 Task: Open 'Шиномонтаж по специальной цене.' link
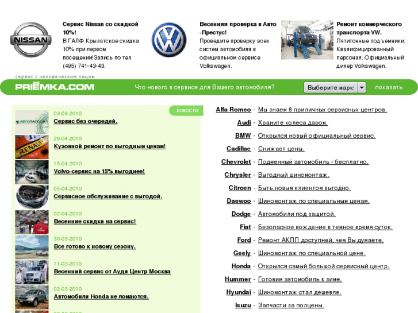312,253
